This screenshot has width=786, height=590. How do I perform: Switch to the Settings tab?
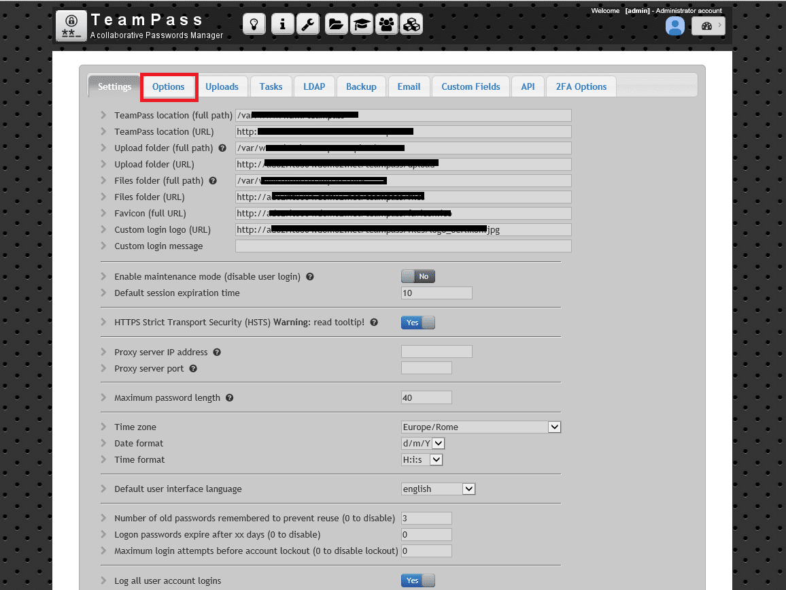(114, 86)
